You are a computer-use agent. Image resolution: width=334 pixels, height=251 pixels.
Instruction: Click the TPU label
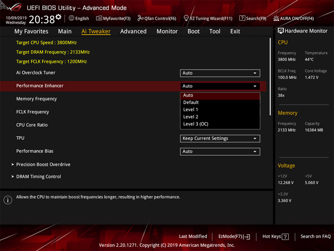20,138
